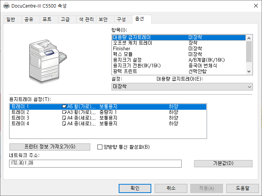Click 장착 value for 오프셋 캐치 트레이
The image size is (262, 196).
click(x=193, y=43)
